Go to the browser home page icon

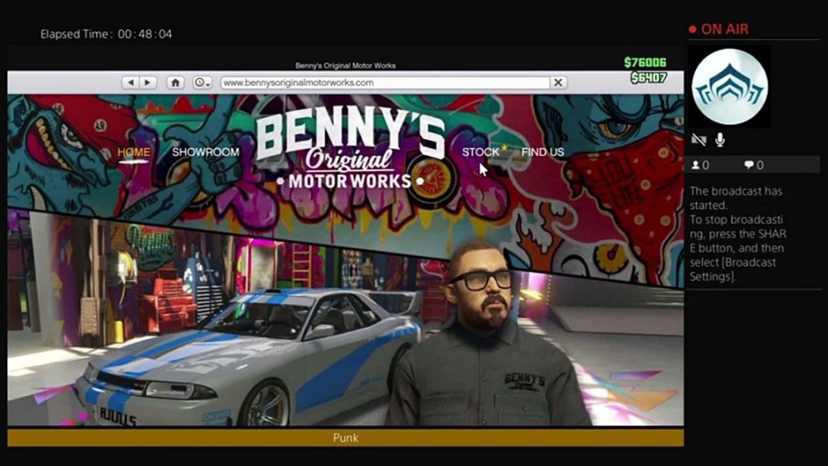coord(175,83)
